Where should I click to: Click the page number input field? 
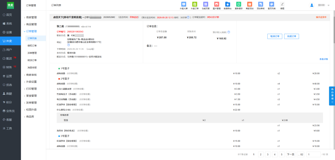pyautogui.click(x=313, y=154)
